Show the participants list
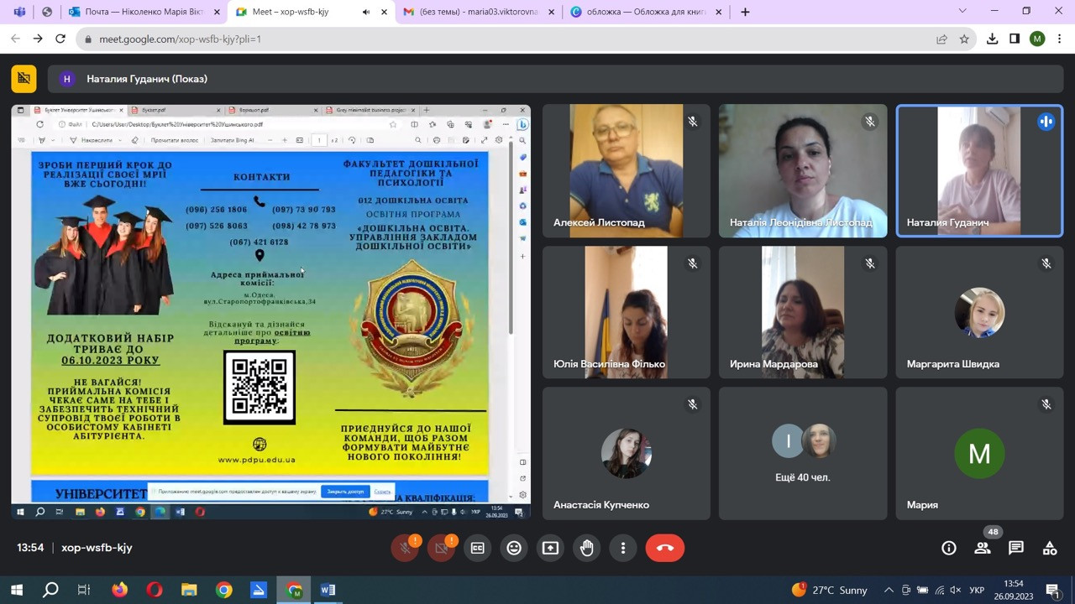 (983, 548)
